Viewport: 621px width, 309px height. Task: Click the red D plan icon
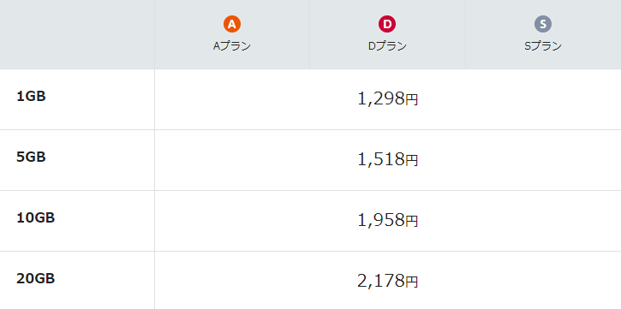[387, 24]
